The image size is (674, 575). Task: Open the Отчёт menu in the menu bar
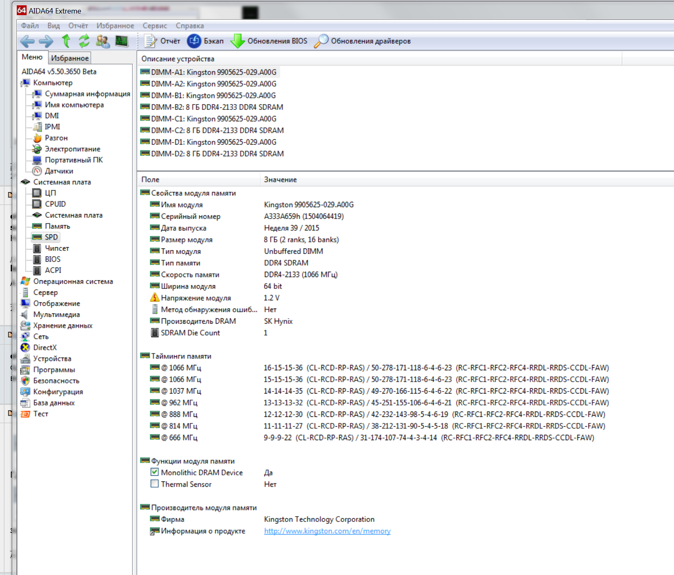click(x=78, y=26)
